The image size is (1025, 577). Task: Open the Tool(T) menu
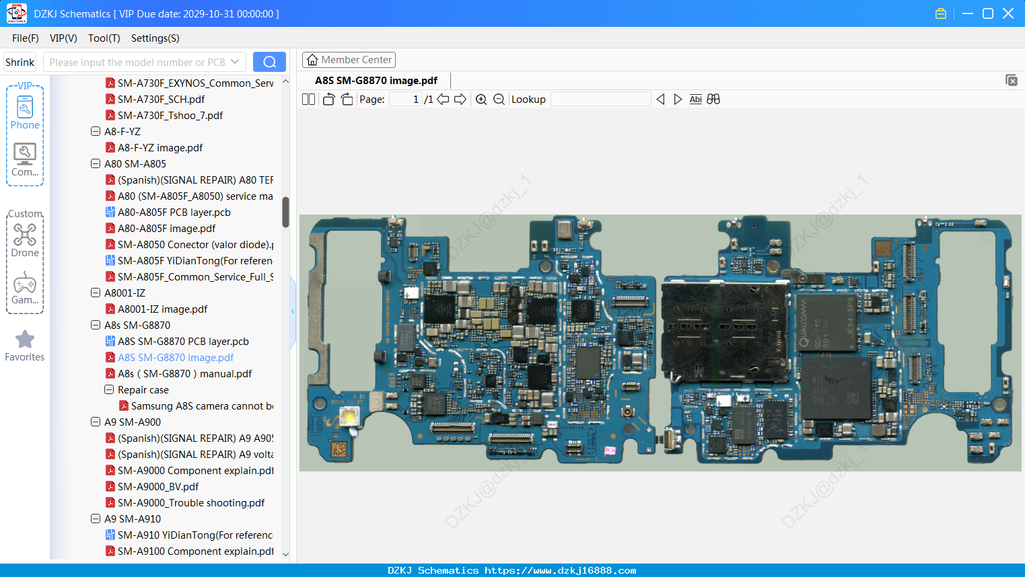click(x=104, y=38)
